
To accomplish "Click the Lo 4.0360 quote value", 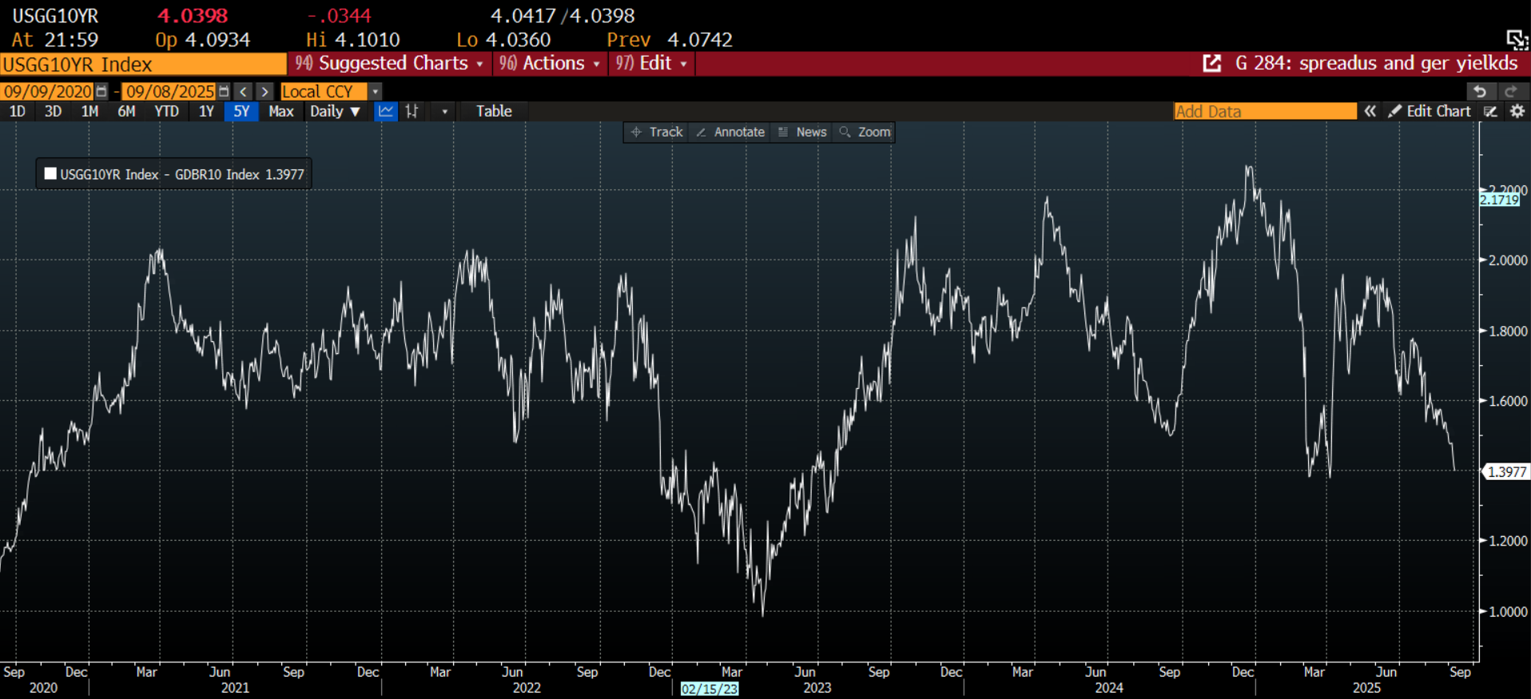I will 503,40.
